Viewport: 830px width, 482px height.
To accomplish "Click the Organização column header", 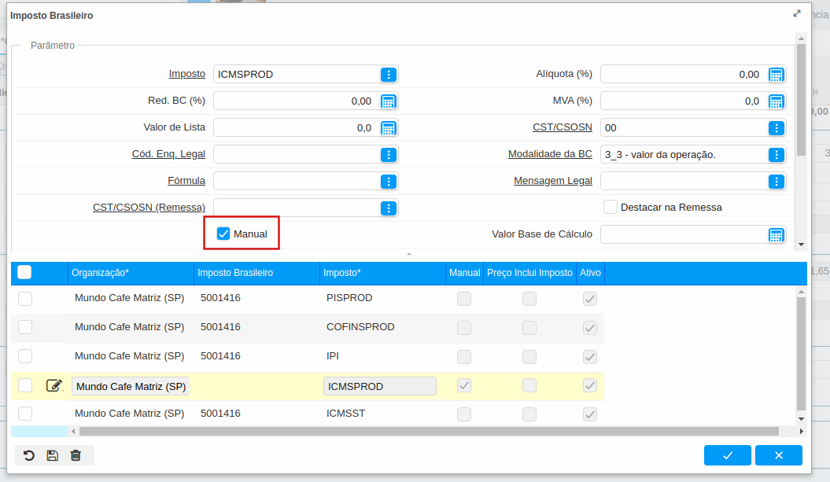I will coord(100,273).
